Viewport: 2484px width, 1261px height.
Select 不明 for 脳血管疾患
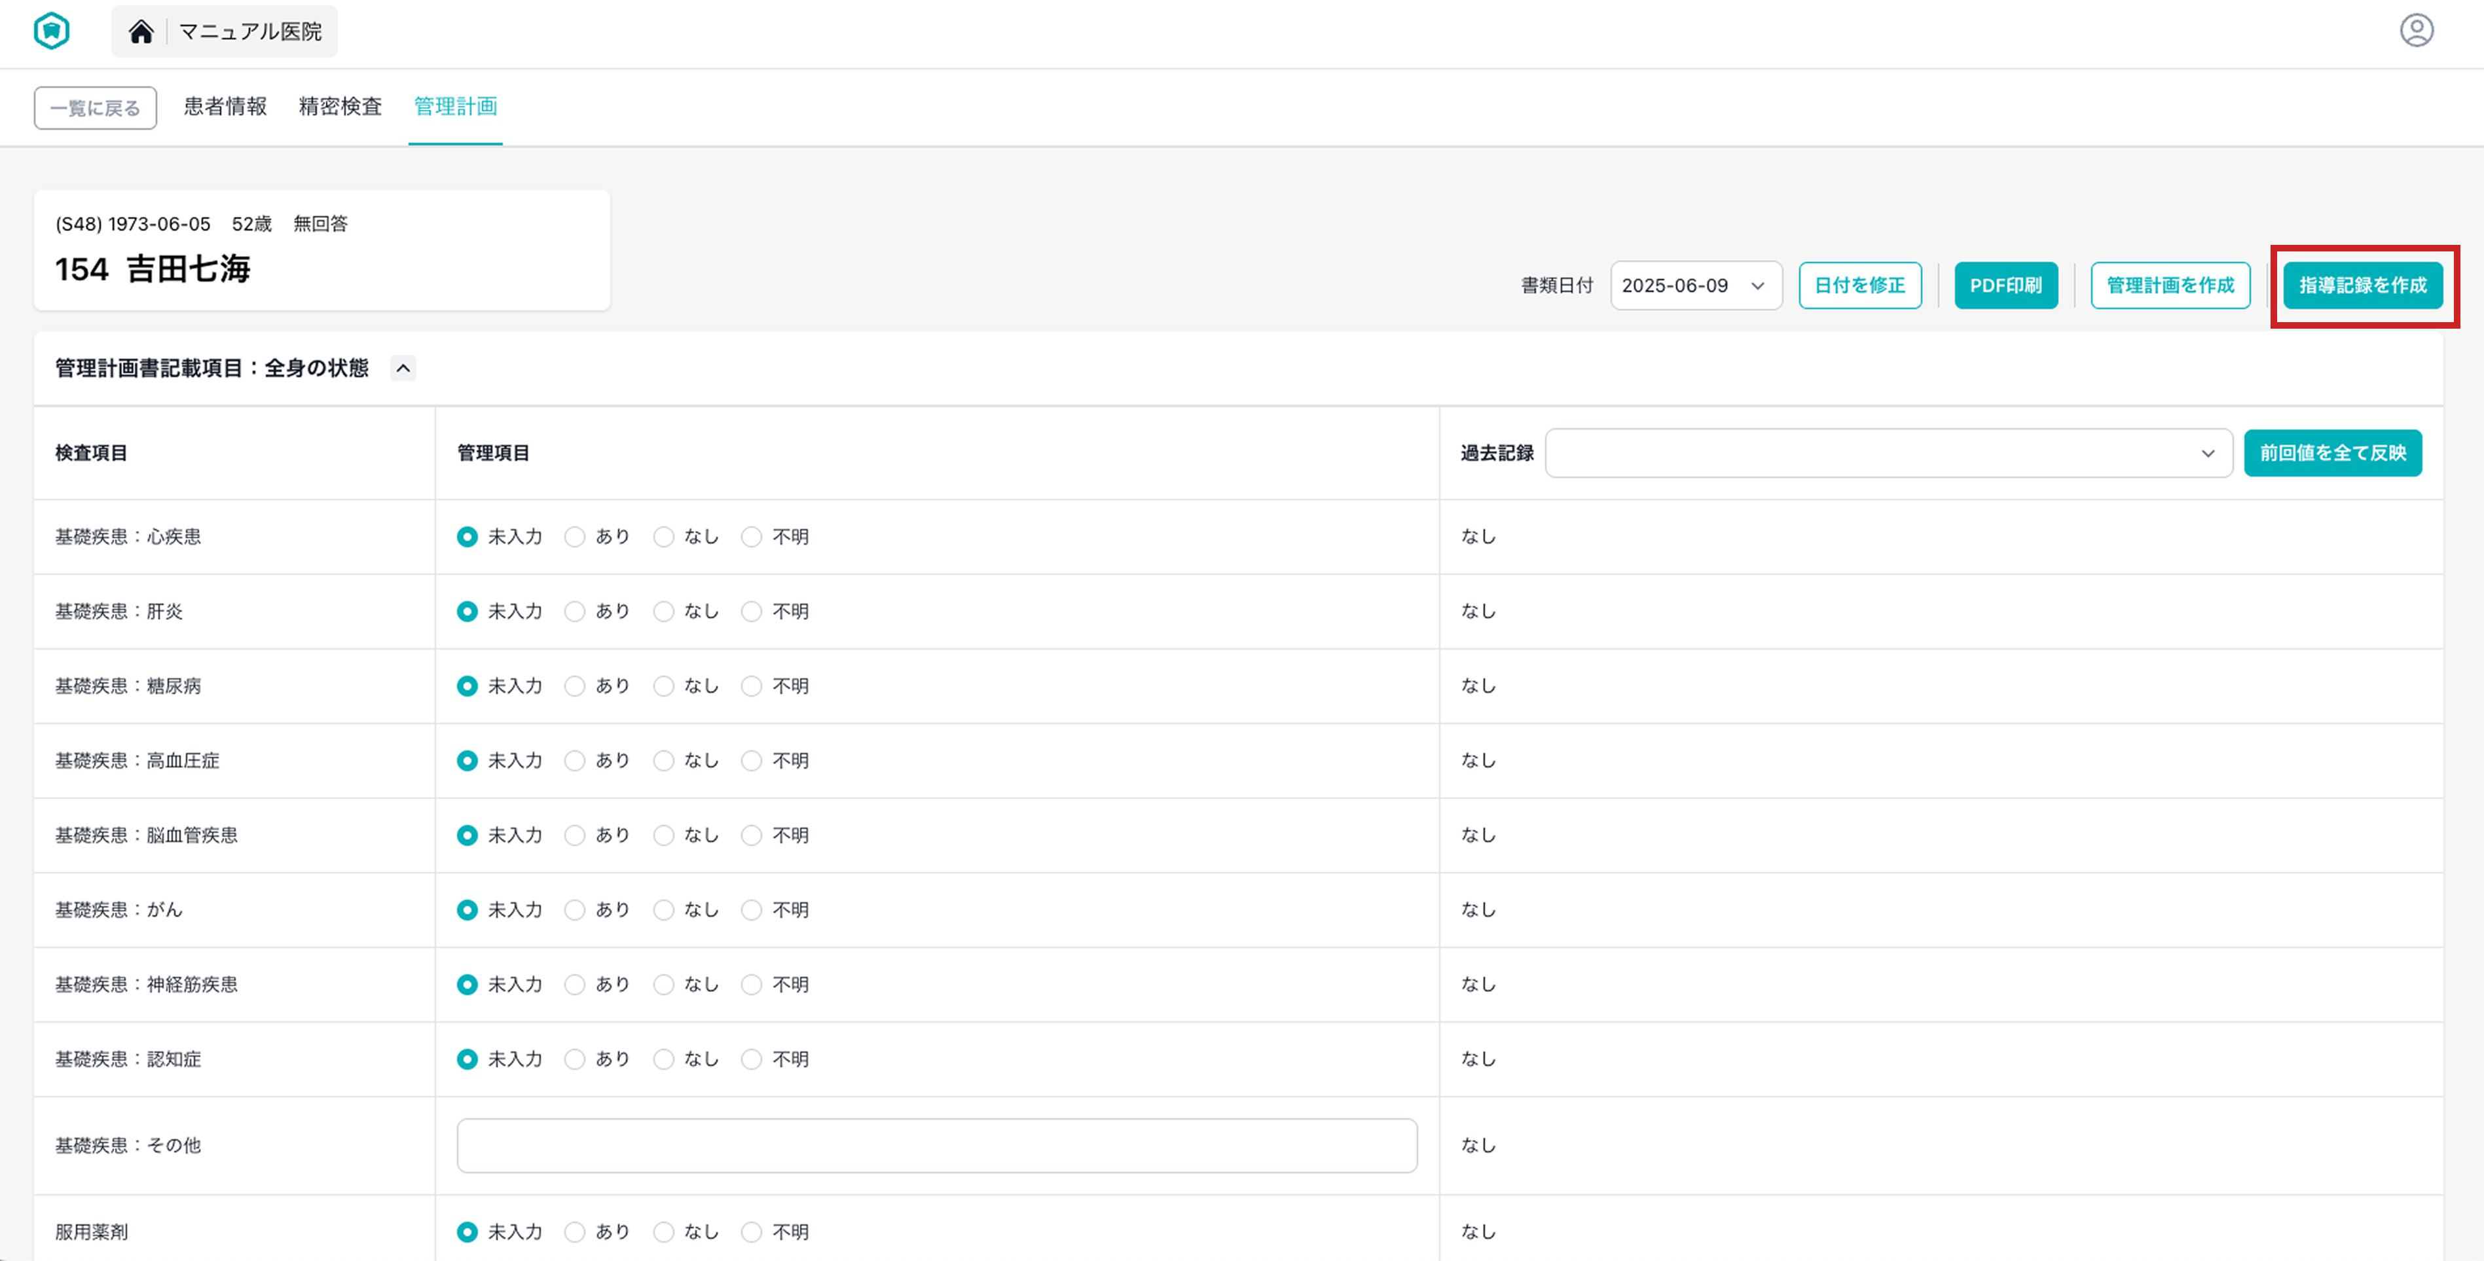(x=752, y=836)
